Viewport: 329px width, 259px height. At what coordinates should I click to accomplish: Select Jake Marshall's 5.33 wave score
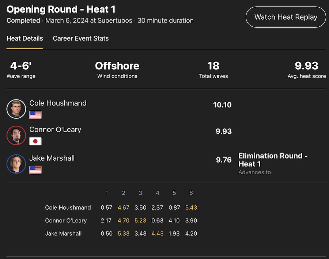coord(124,233)
